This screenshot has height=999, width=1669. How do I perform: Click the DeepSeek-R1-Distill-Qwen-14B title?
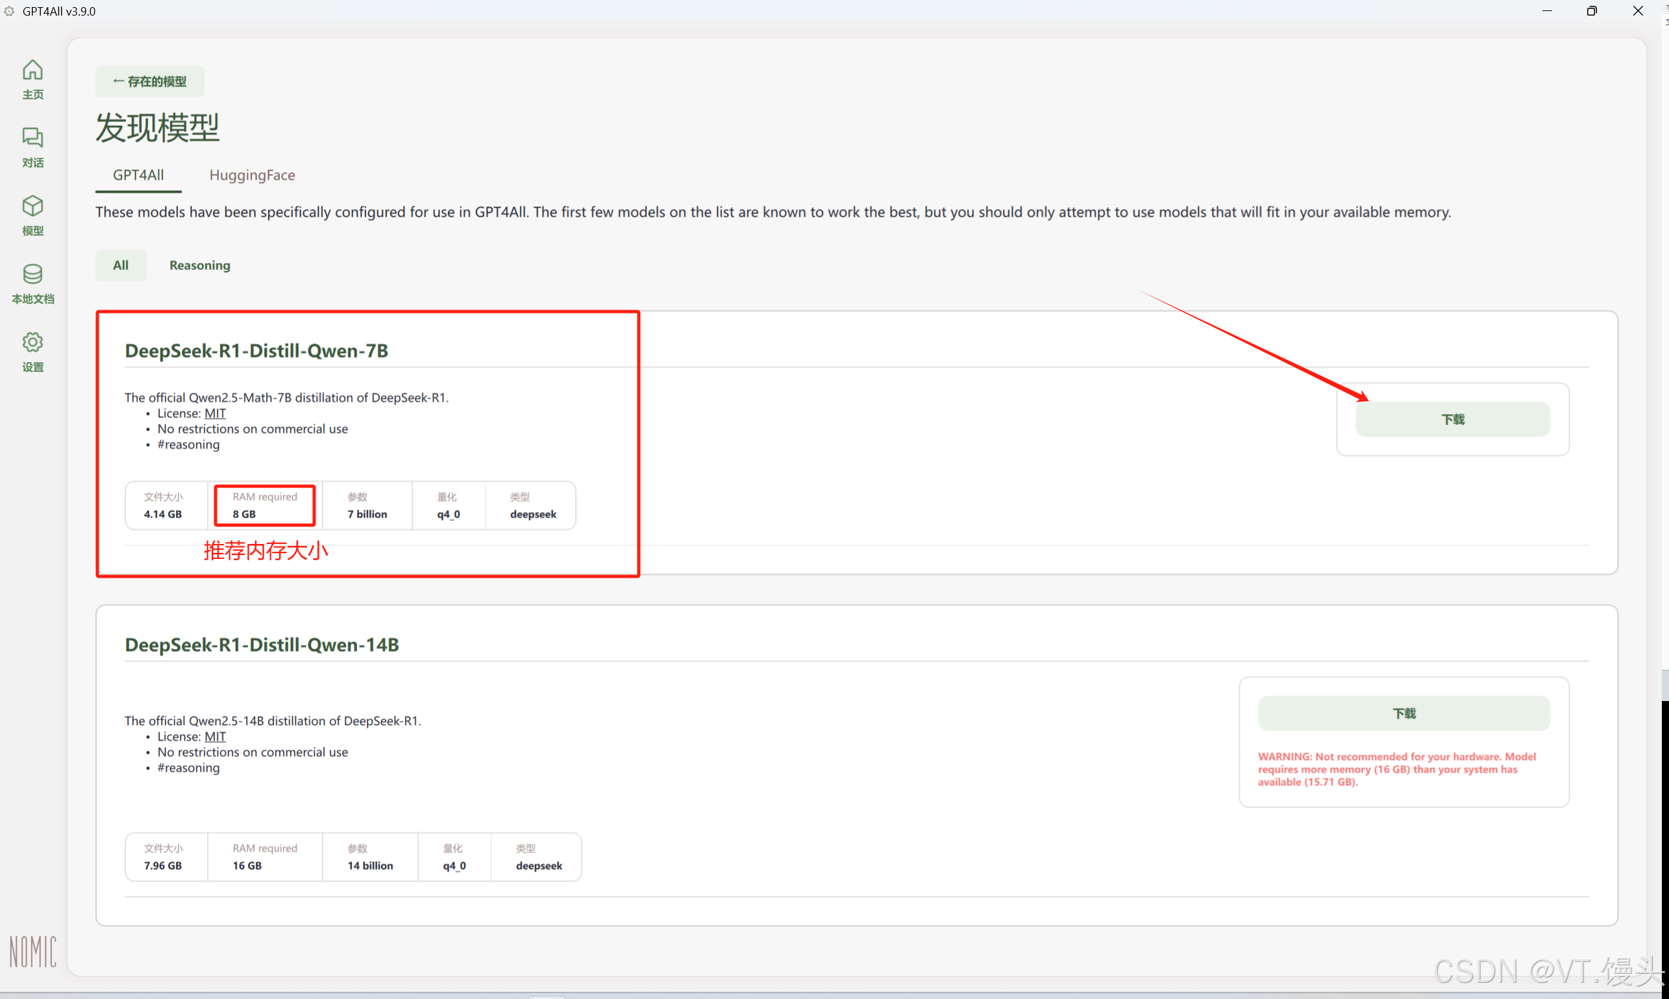pos(262,645)
